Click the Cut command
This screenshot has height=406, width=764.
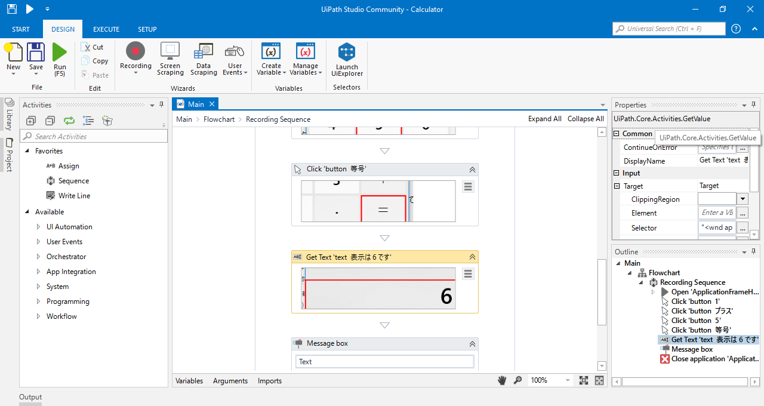(x=93, y=47)
